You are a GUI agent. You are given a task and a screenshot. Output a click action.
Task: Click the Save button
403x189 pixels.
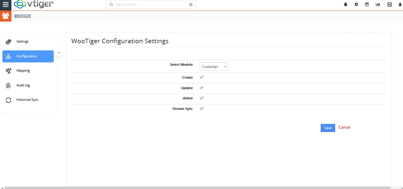click(328, 128)
